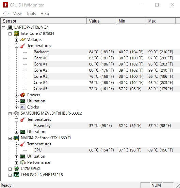The width and height of the screenshot is (180, 188).
Task: Click the SAMSUNG drive disk icon
Action: point(16,113)
